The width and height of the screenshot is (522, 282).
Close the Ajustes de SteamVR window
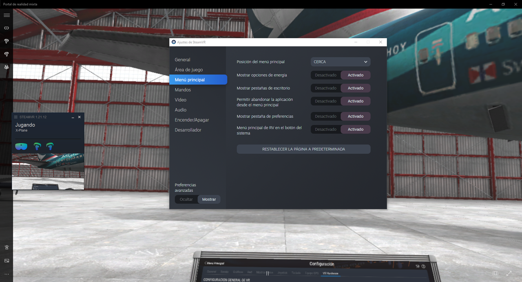click(380, 42)
